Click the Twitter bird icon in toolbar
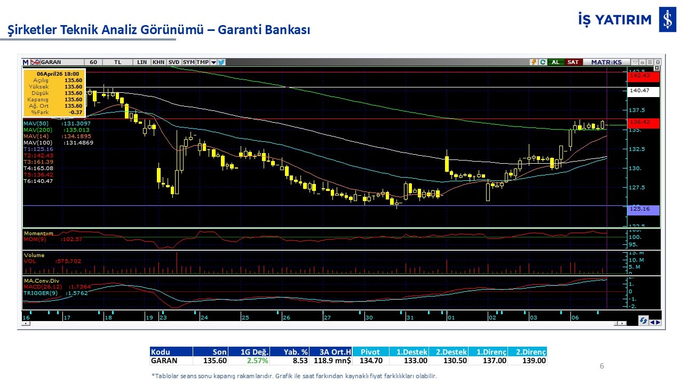Image resolution: width=683 pixels, height=384 pixels. point(221,62)
